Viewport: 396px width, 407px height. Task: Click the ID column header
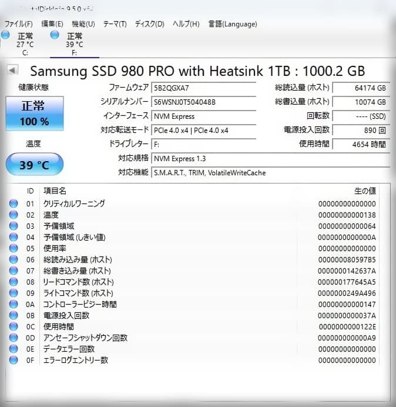pyautogui.click(x=31, y=191)
